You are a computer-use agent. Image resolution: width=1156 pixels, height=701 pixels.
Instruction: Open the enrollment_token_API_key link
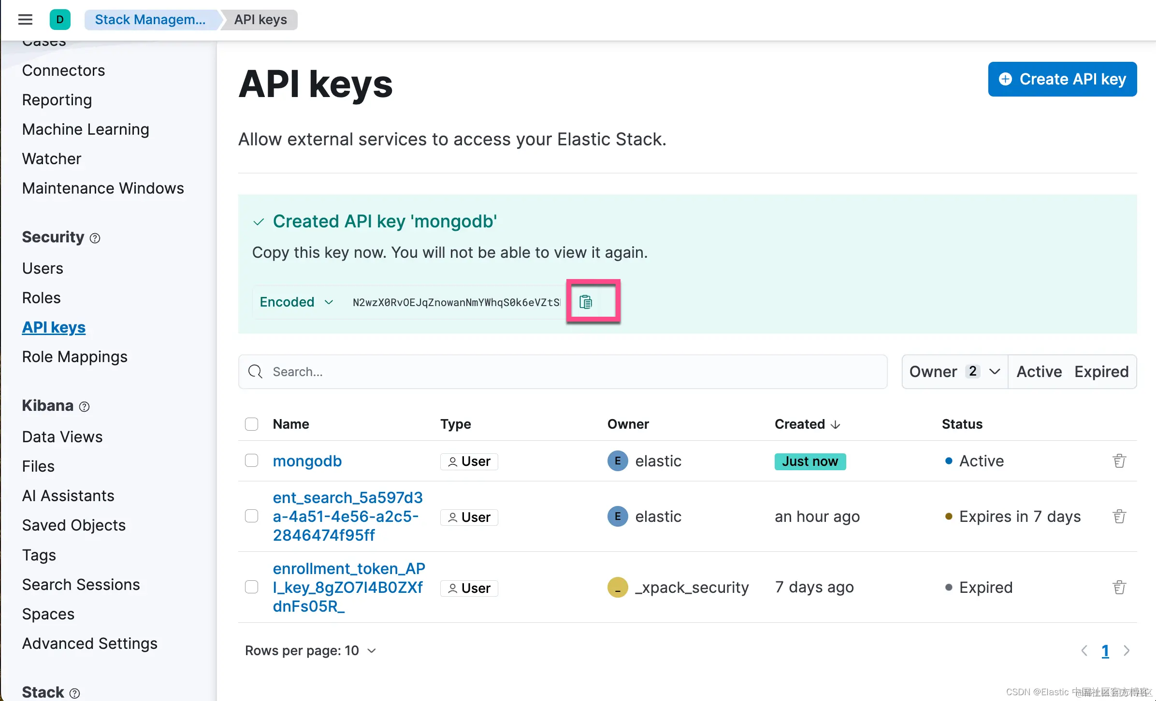349,588
